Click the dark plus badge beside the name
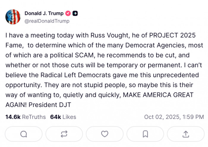This screenshot has width=208, height=147. [x=75, y=13]
